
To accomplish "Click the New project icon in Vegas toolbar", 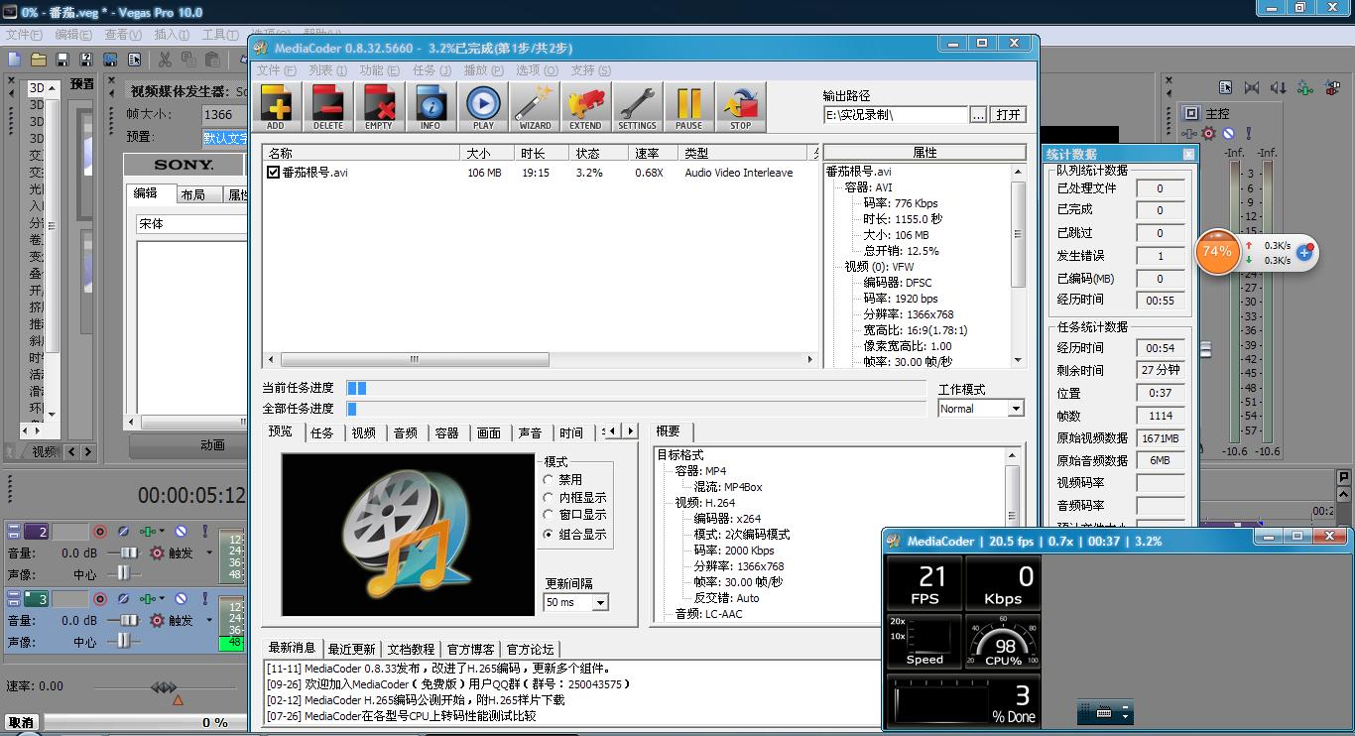I will coord(14,61).
